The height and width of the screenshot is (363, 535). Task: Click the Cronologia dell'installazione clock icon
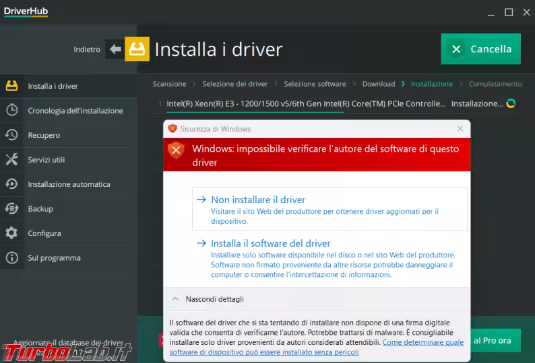(11, 110)
